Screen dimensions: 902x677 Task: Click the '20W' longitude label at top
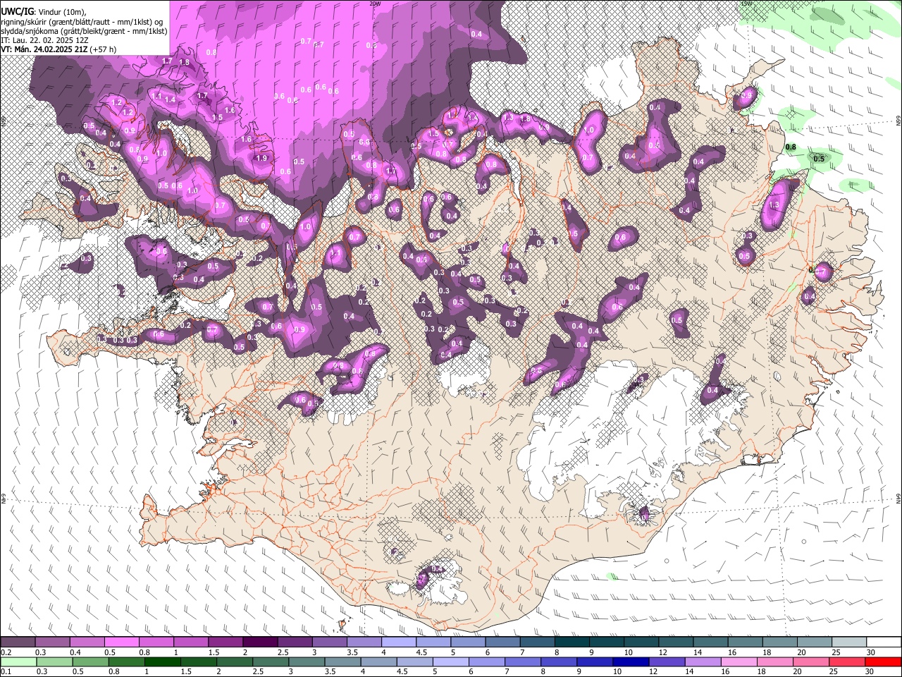tap(375, 4)
